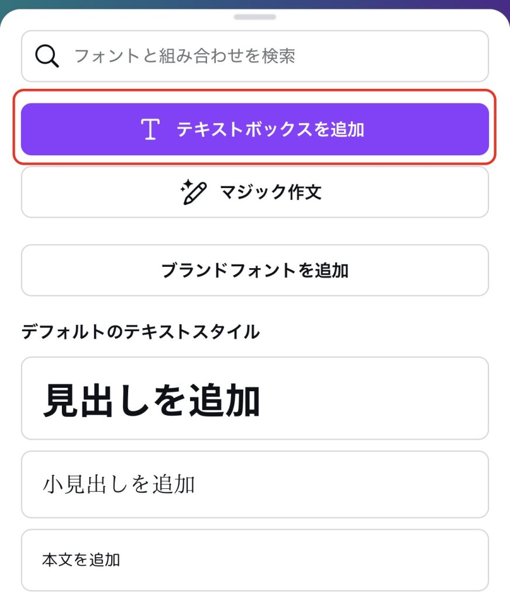This screenshot has width=510, height=598.
Task: Open マジック作文 AI writing button
Action: tap(255, 192)
